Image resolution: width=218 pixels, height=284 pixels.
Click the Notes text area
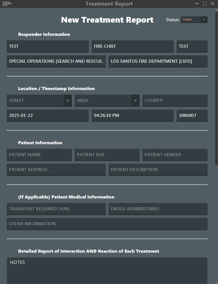pos(107,271)
